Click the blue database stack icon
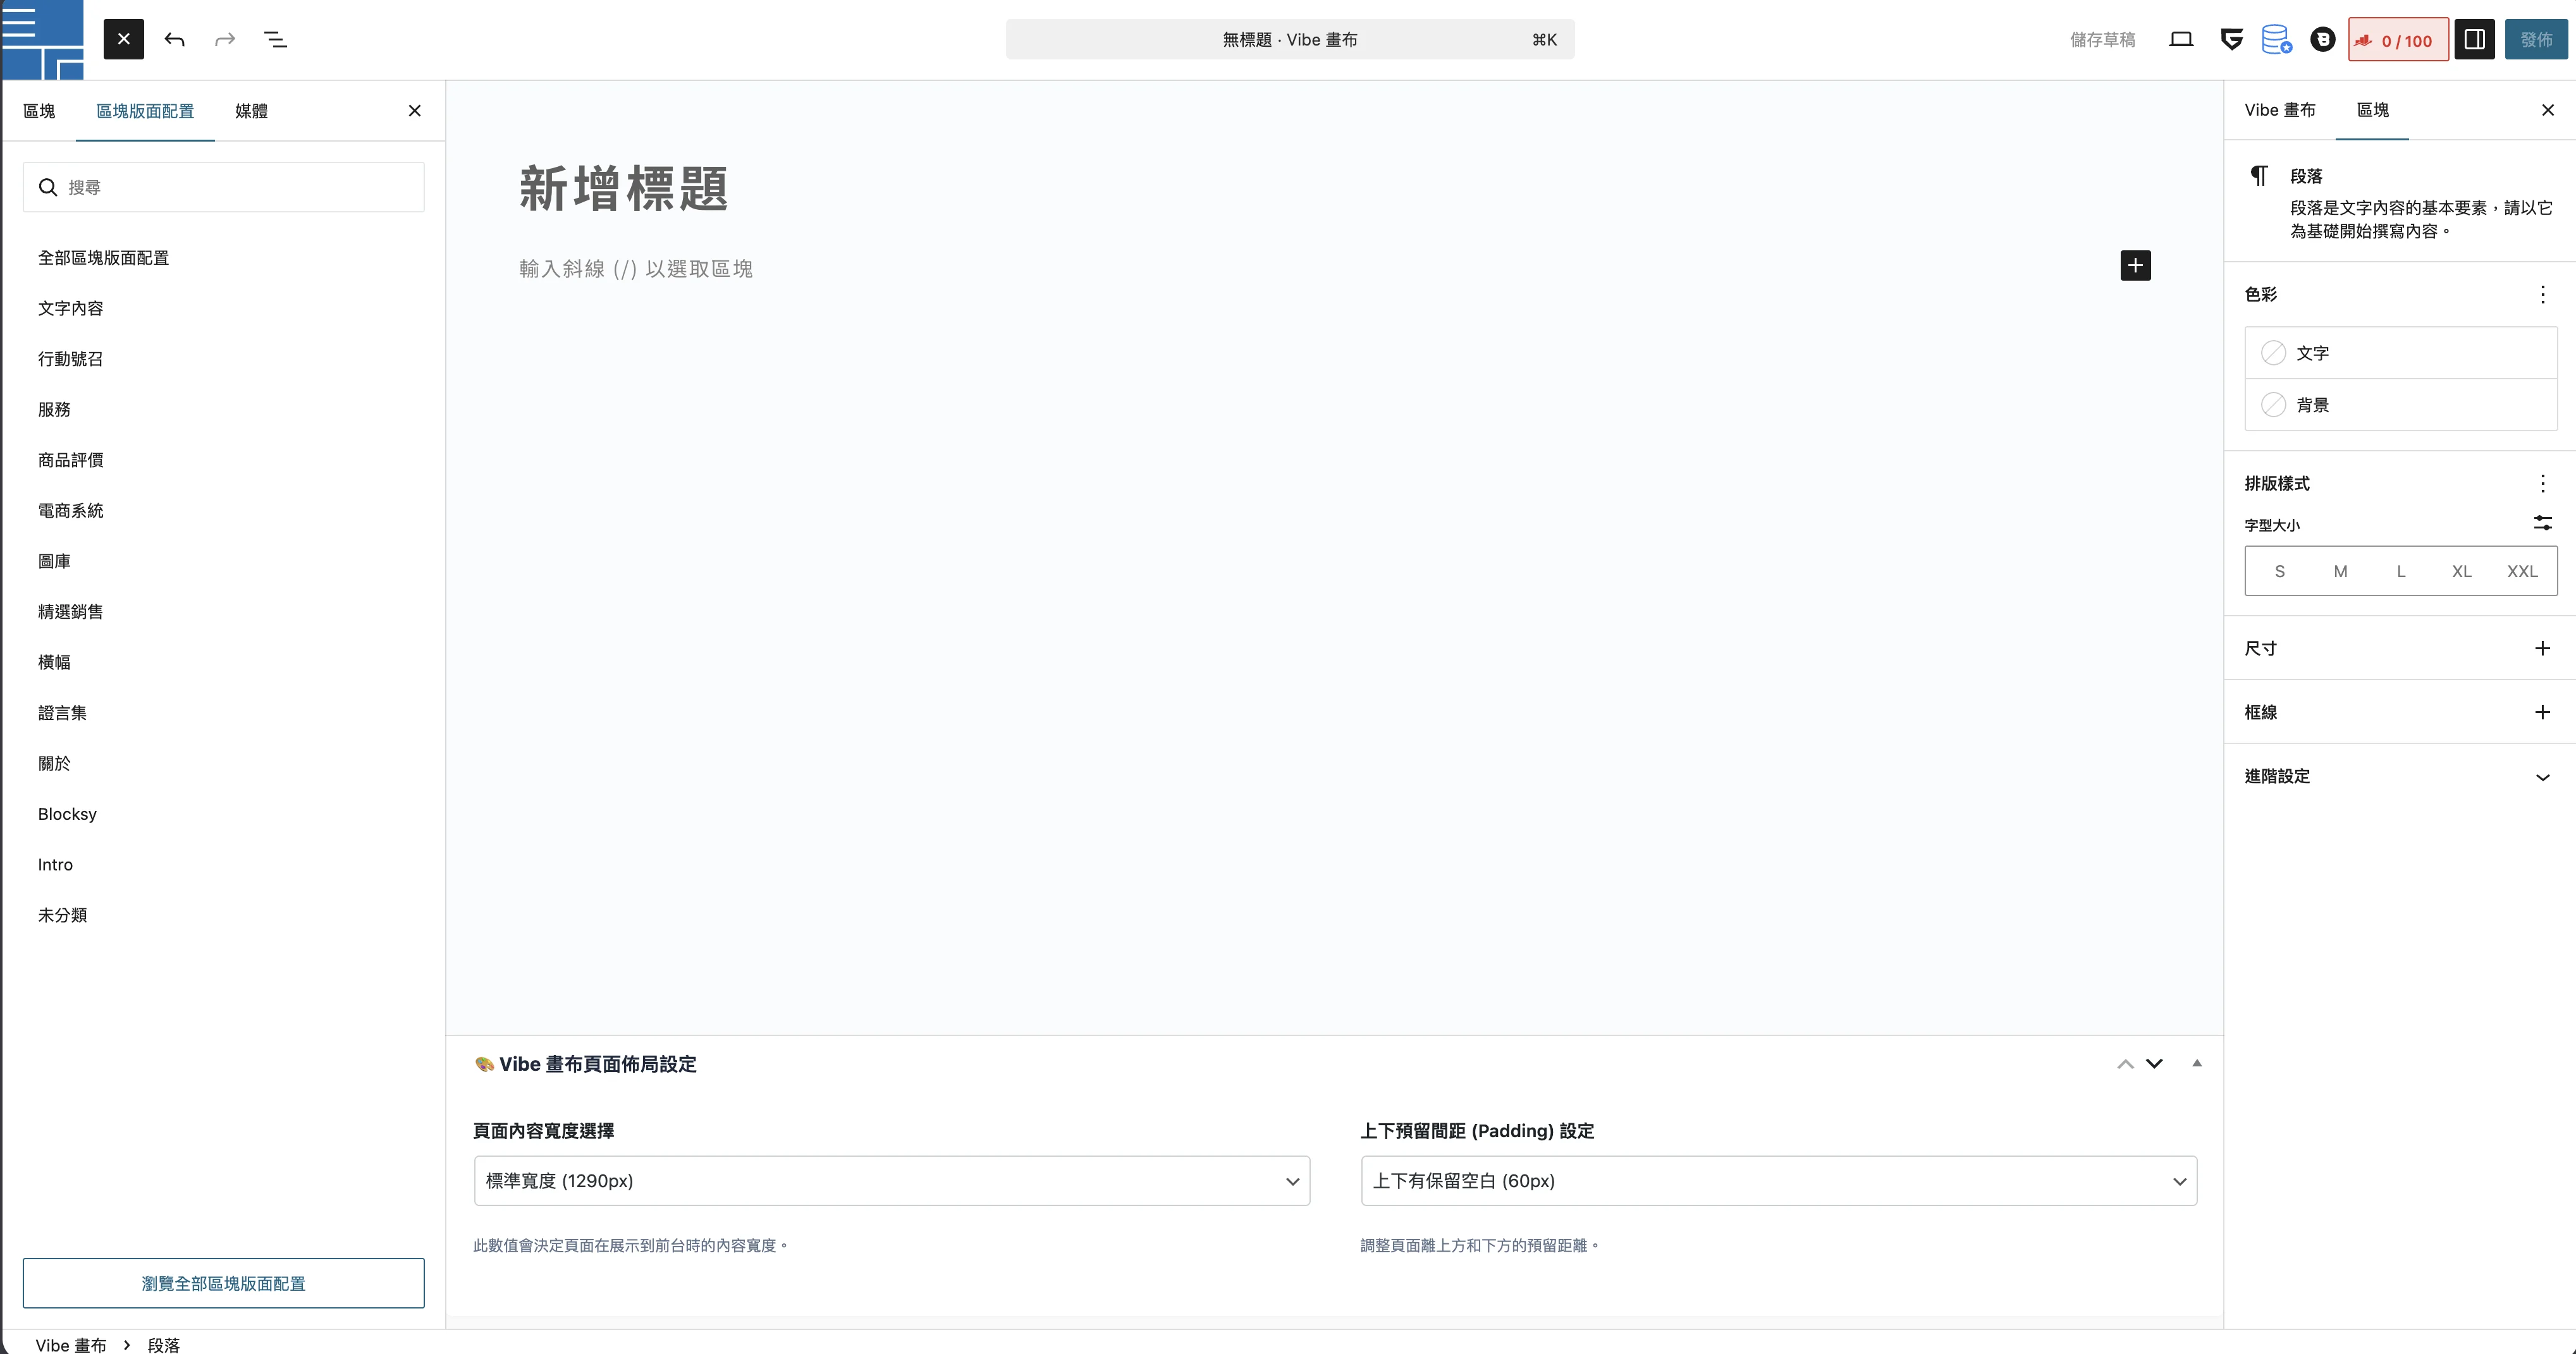This screenshot has height=1354, width=2576. pos(2276,39)
